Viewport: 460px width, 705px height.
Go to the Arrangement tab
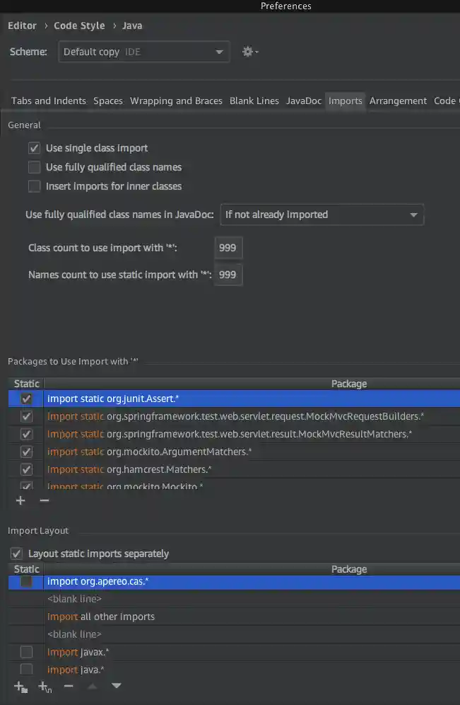pyautogui.click(x=398, y=101)
